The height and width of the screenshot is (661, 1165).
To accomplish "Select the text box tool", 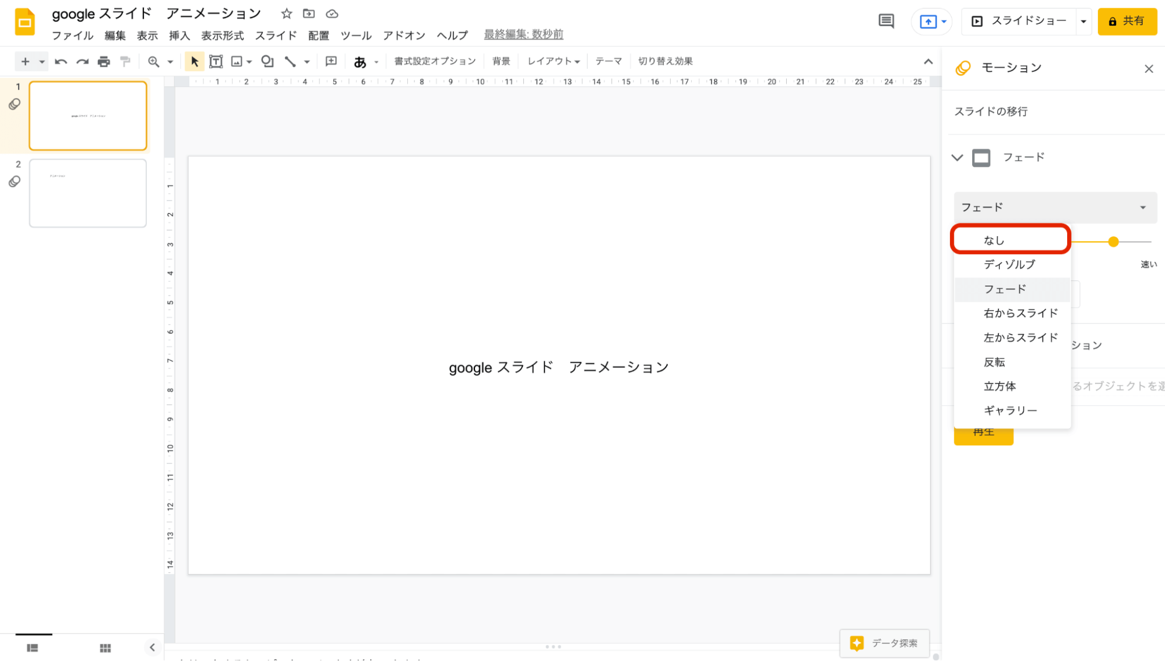I will pyautogui.click(x=216, y=61).
